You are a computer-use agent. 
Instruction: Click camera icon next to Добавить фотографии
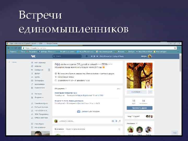(x=79, y=111)
